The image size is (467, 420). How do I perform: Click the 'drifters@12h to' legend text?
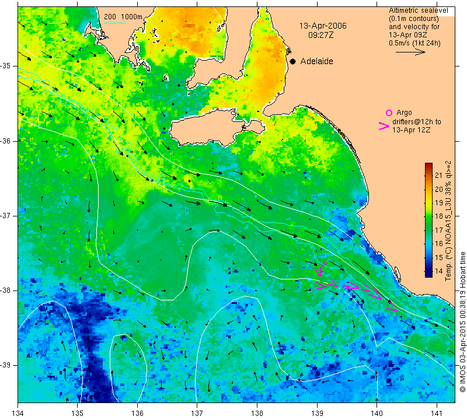tap(417, 122)
